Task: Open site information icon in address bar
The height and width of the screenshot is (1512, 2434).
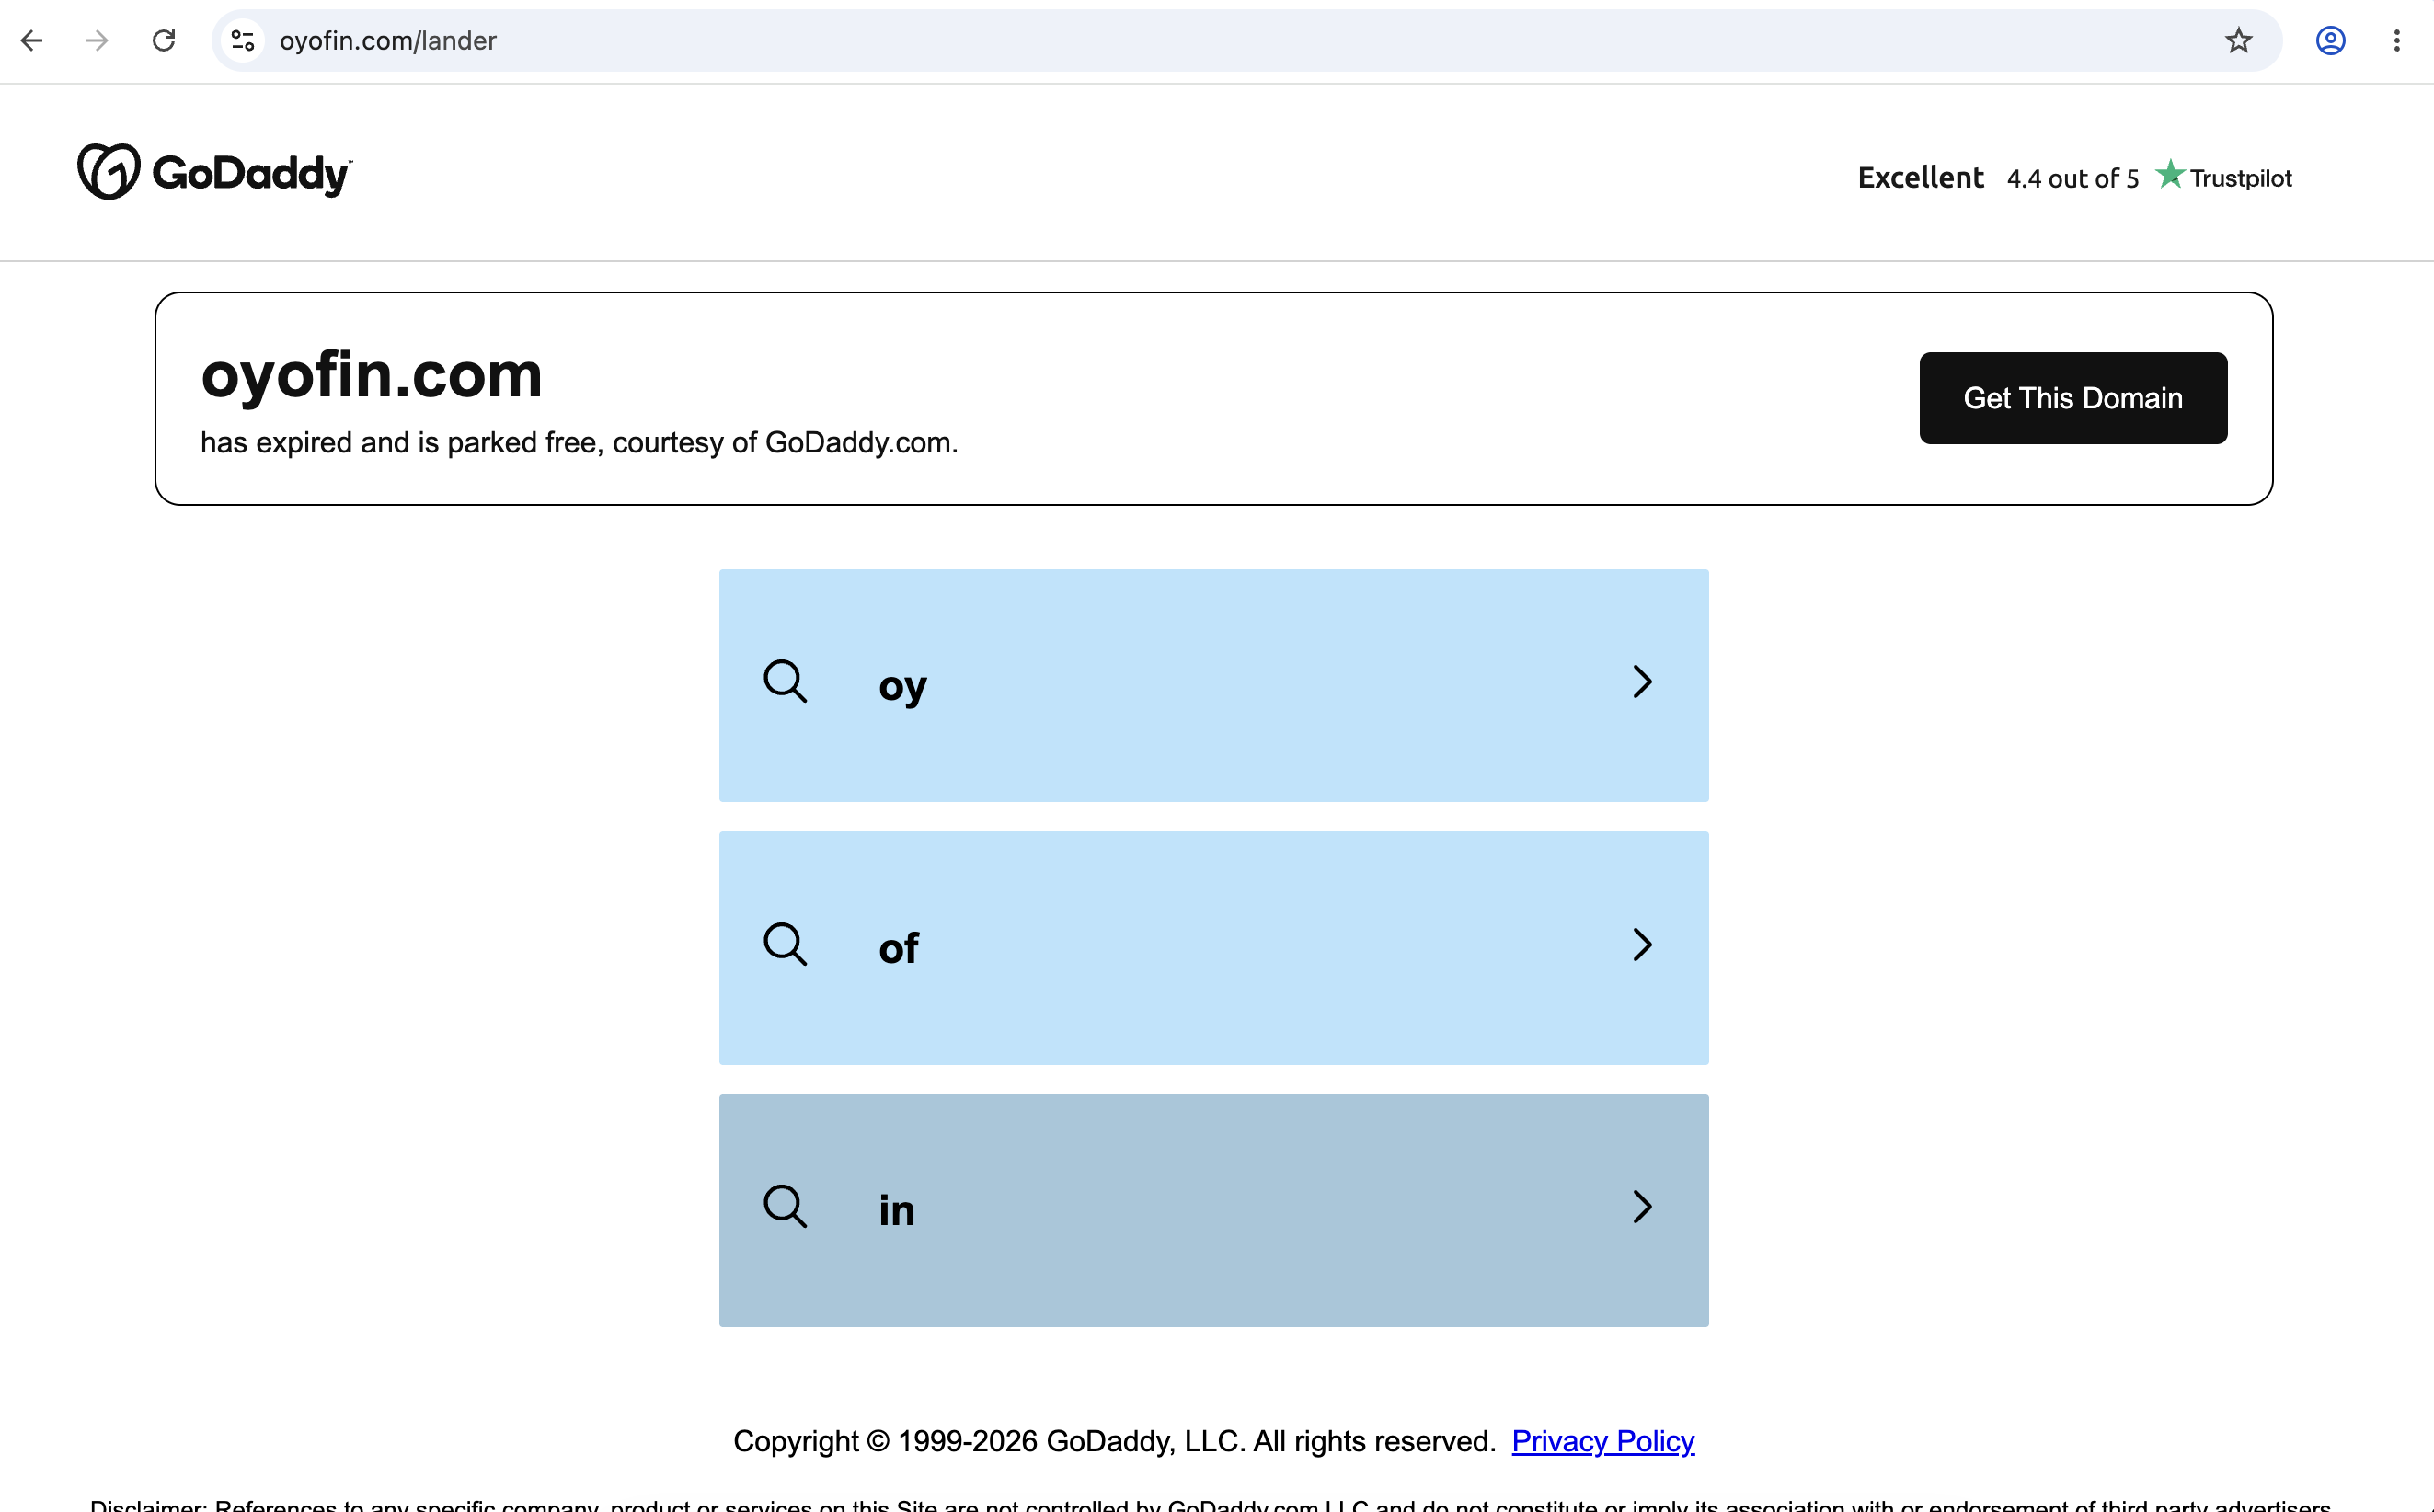Action: (243, 40)
